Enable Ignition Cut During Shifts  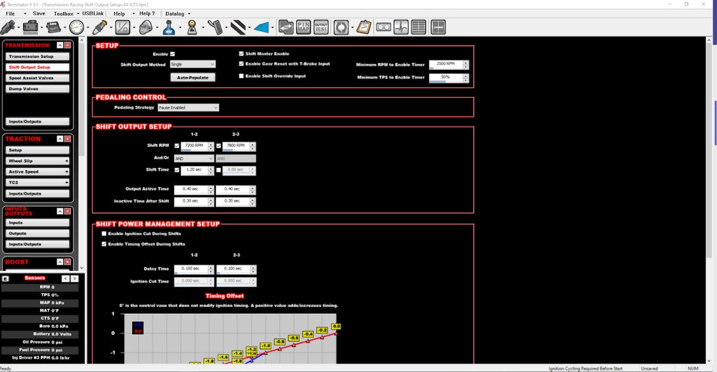pos(104,233)
